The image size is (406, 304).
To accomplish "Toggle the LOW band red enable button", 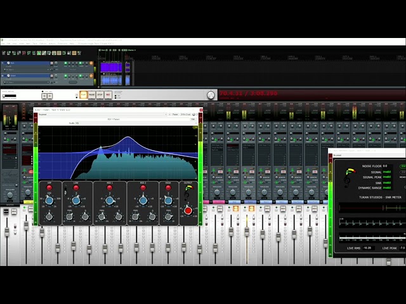I will [76, 187].
